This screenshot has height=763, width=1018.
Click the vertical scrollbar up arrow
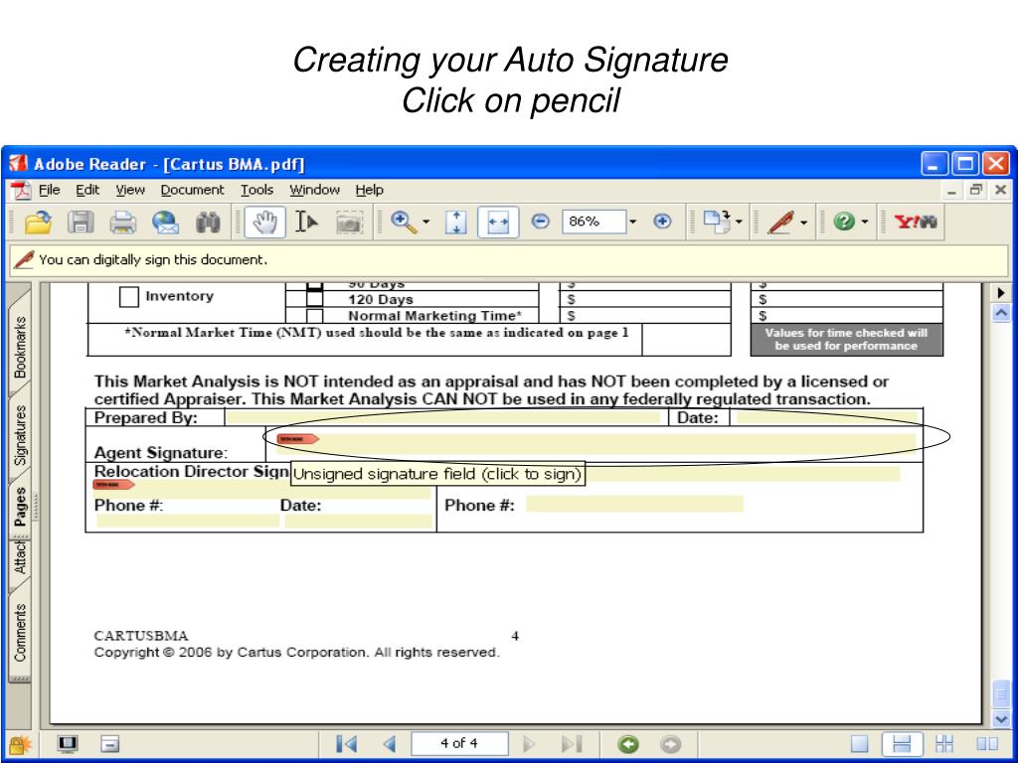click(x=1000, y=313)
